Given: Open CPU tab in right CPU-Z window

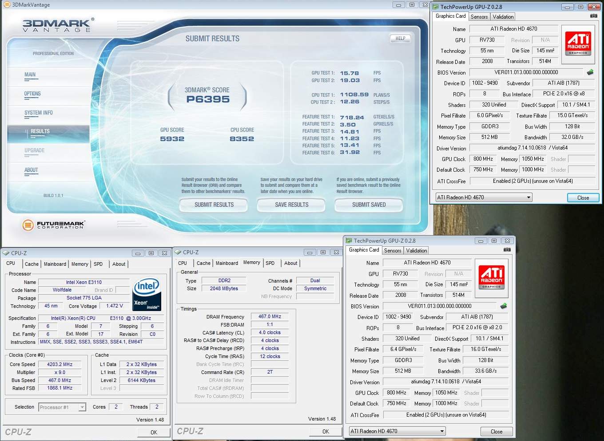Looking at the screenshot, I should point(183,263).
